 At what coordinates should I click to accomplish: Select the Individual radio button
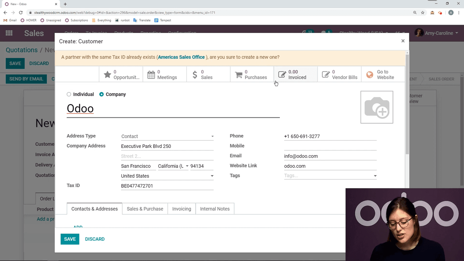click(x=69, y=94)
